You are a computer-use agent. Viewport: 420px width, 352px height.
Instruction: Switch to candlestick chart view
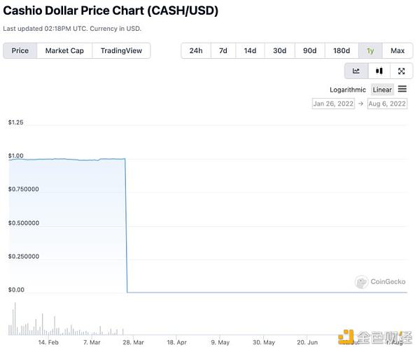point(379,71)
